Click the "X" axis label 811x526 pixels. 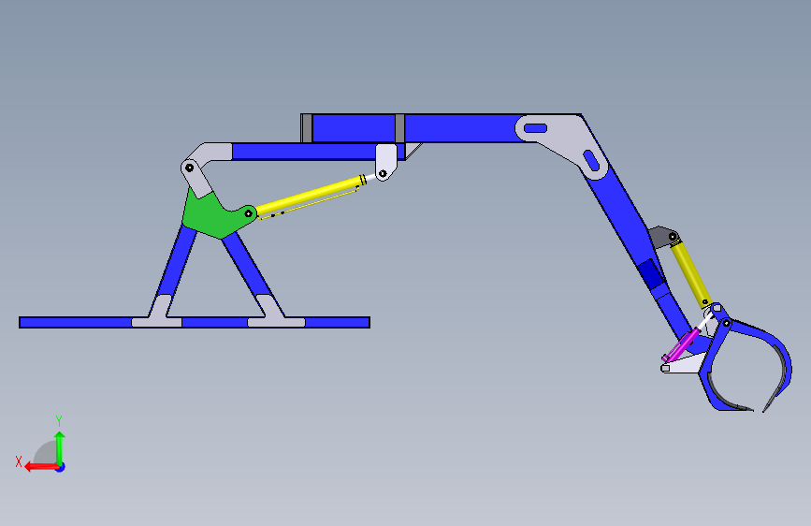(19, 461)
